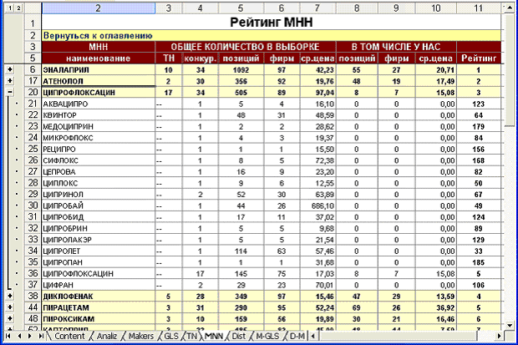Click outline level 1 button

(x=10, y=8)
